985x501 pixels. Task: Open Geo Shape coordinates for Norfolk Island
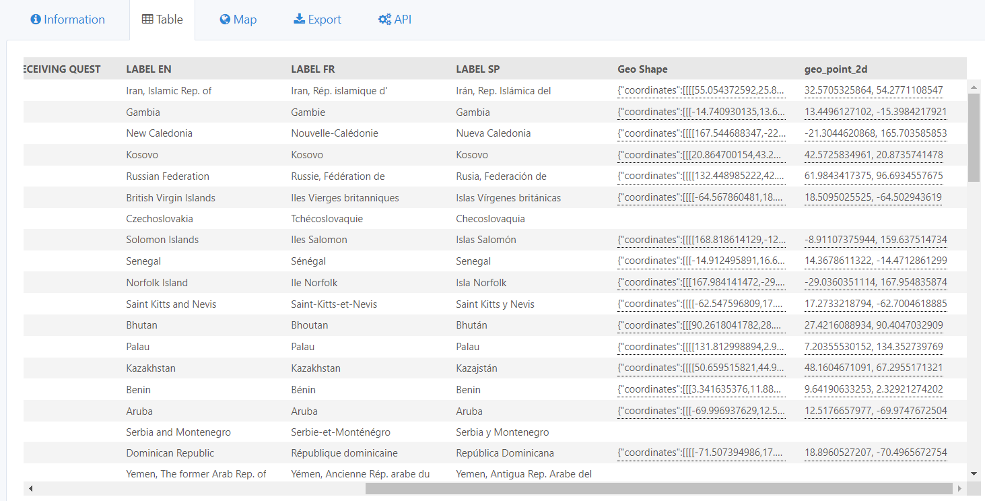tap(701, 283)
